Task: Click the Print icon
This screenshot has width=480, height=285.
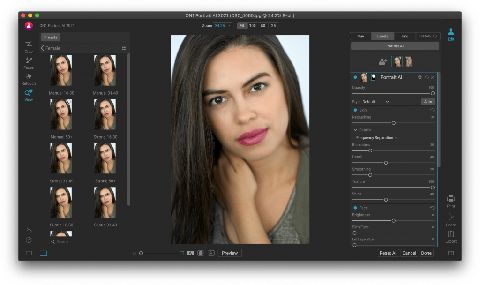Action: pos(450,199)
